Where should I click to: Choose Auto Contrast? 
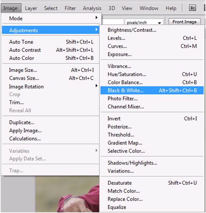point(51,50)
